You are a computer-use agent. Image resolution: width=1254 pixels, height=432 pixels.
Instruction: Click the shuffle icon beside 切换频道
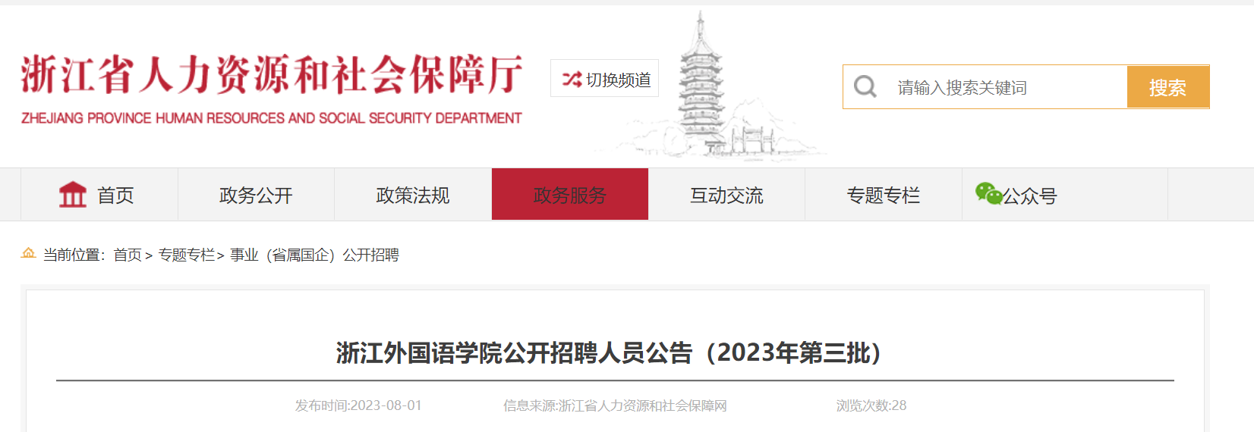(572, 80)
